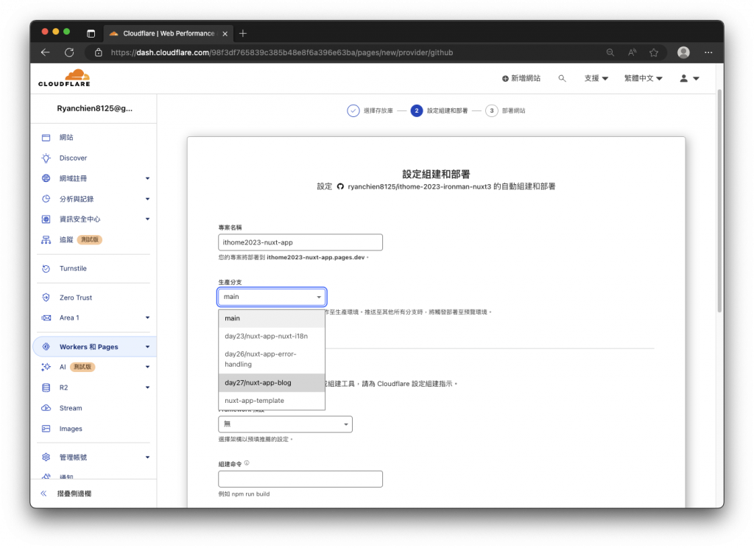Click the Zero Trust shield icon
Image resolution: width=754 pixels, height=548 pixels.
point(46,298)
